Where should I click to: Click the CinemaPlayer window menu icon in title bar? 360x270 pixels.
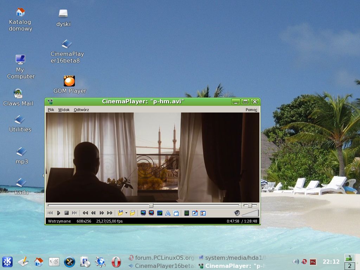click(x=50, y=102)
